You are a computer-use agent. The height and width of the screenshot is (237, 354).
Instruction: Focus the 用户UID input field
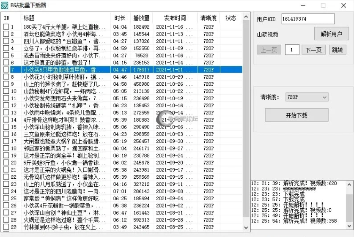tap(307, 19)
